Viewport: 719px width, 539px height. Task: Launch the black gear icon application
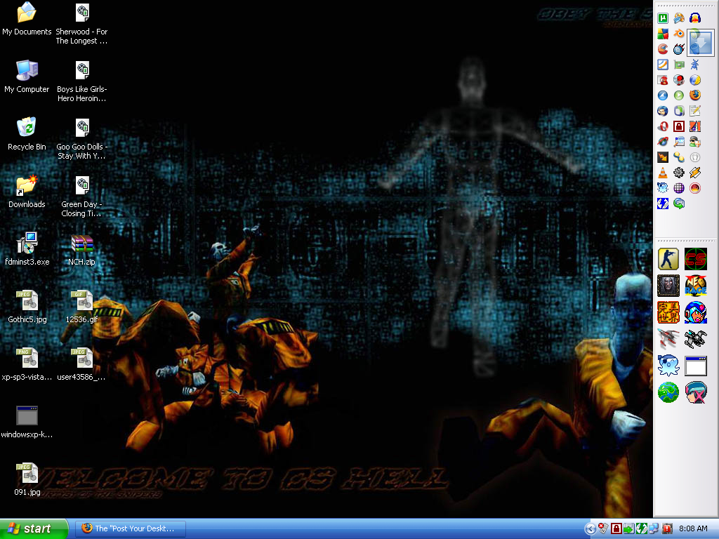pyautogui.click(x=679, y=173)
